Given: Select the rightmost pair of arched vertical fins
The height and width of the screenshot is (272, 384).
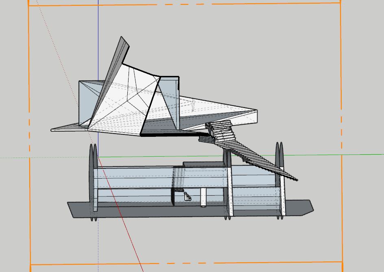Looking at the screenshot, I should [x=281, y=181].
